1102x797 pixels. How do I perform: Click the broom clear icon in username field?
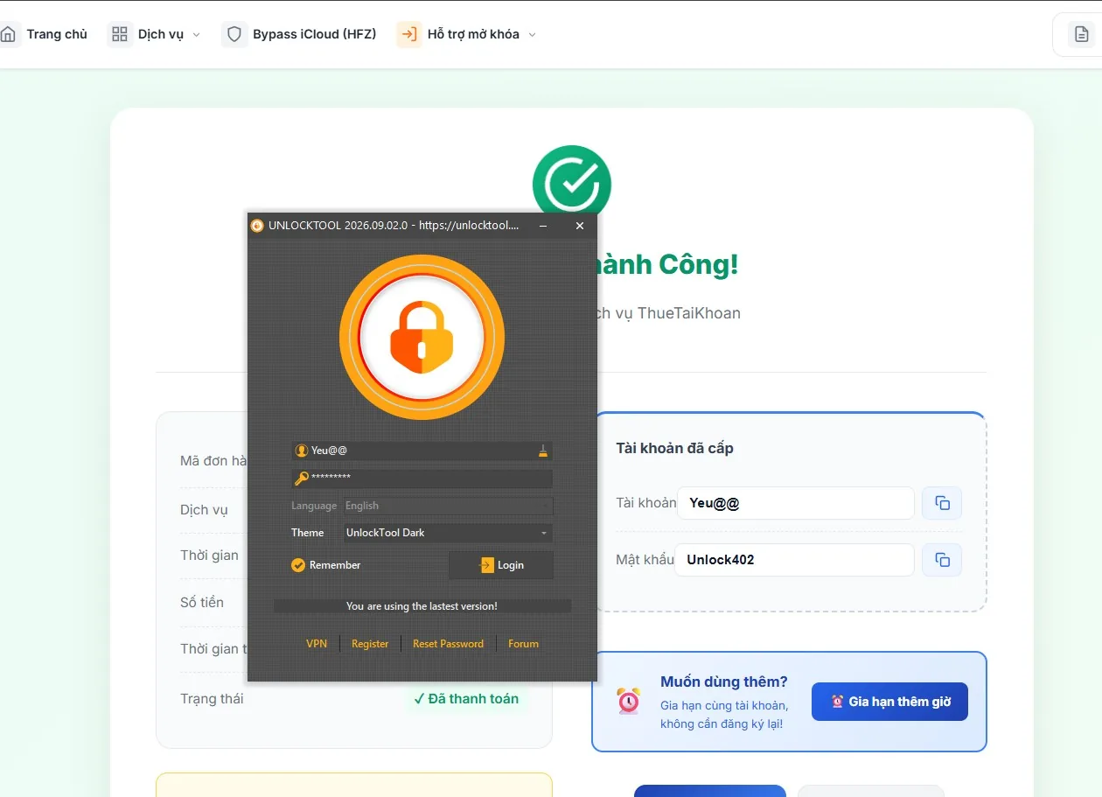(x=543, y=451)
